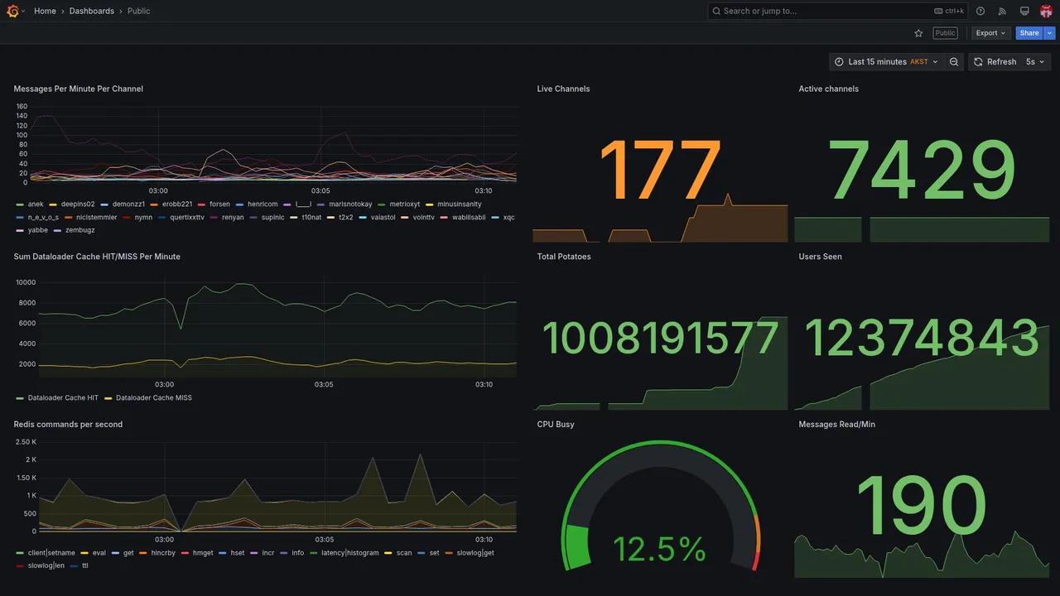Go to Home breadcrumb
Screen dimensions: 1060x596
coord(45,11)
